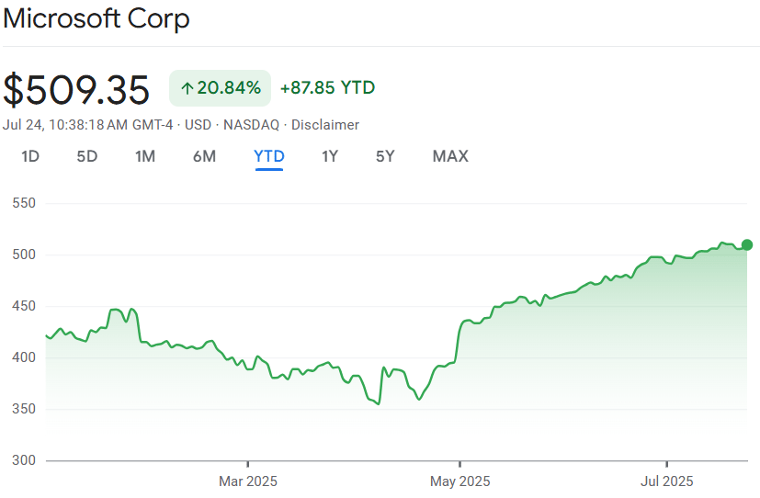Select the MAX time range
760x498 pixels.
pos(450,156)
